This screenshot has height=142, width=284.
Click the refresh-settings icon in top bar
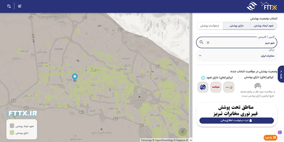click(x=9, y=6)
